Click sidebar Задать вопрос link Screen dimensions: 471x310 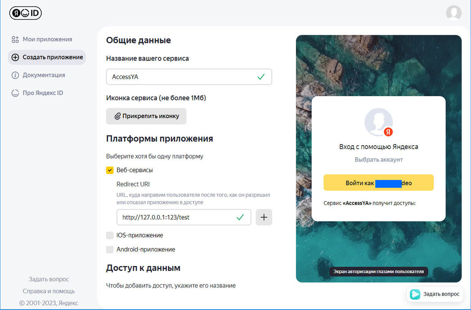pos(49,279)
